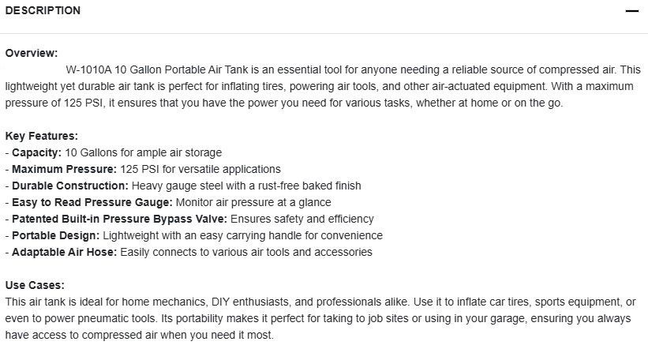Click 'Ensures safety and efficiency' text

302,219
